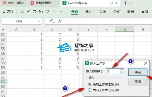Select the 公式 ribbon tab

(x=116, y=12)
